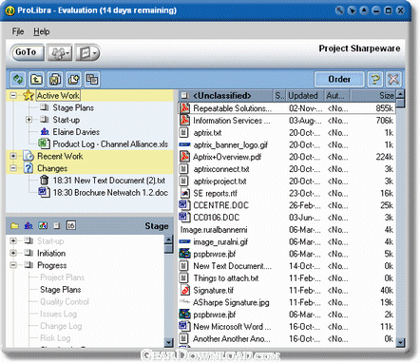Click the Stage tree scroll down arrow
420x363 pixels.
tap(169, 342)
